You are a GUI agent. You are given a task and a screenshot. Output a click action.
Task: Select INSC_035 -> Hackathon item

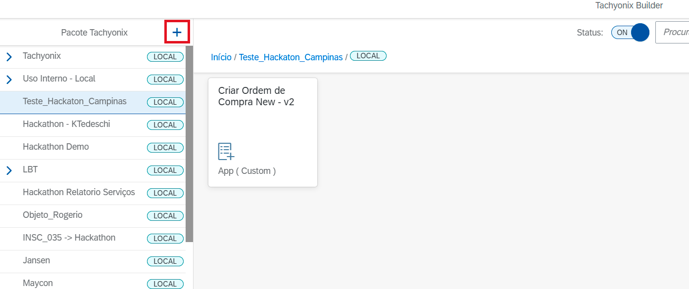pyautogui.click(x=69, y=238)
